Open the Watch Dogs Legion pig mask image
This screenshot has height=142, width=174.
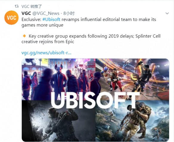[x=58, y=79]
